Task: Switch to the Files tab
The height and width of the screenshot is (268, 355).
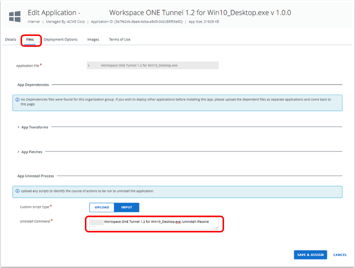Action: pyautogui.click(x=30, y=39)
